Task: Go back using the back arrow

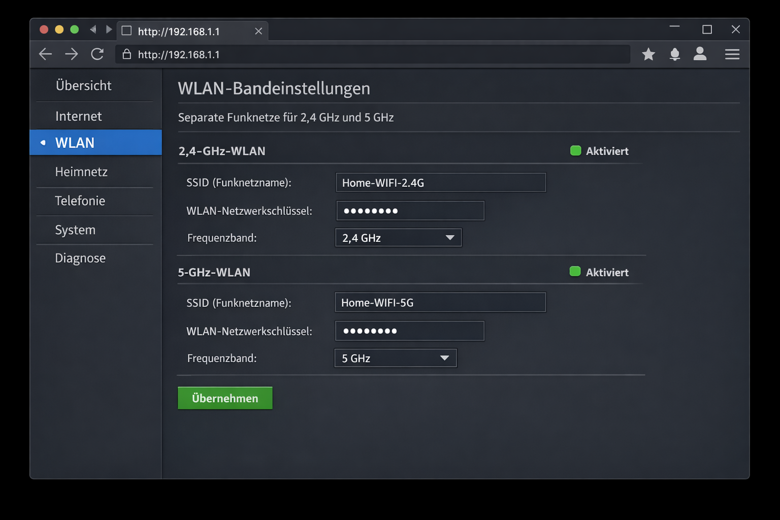Action: (x=45, y=54)
